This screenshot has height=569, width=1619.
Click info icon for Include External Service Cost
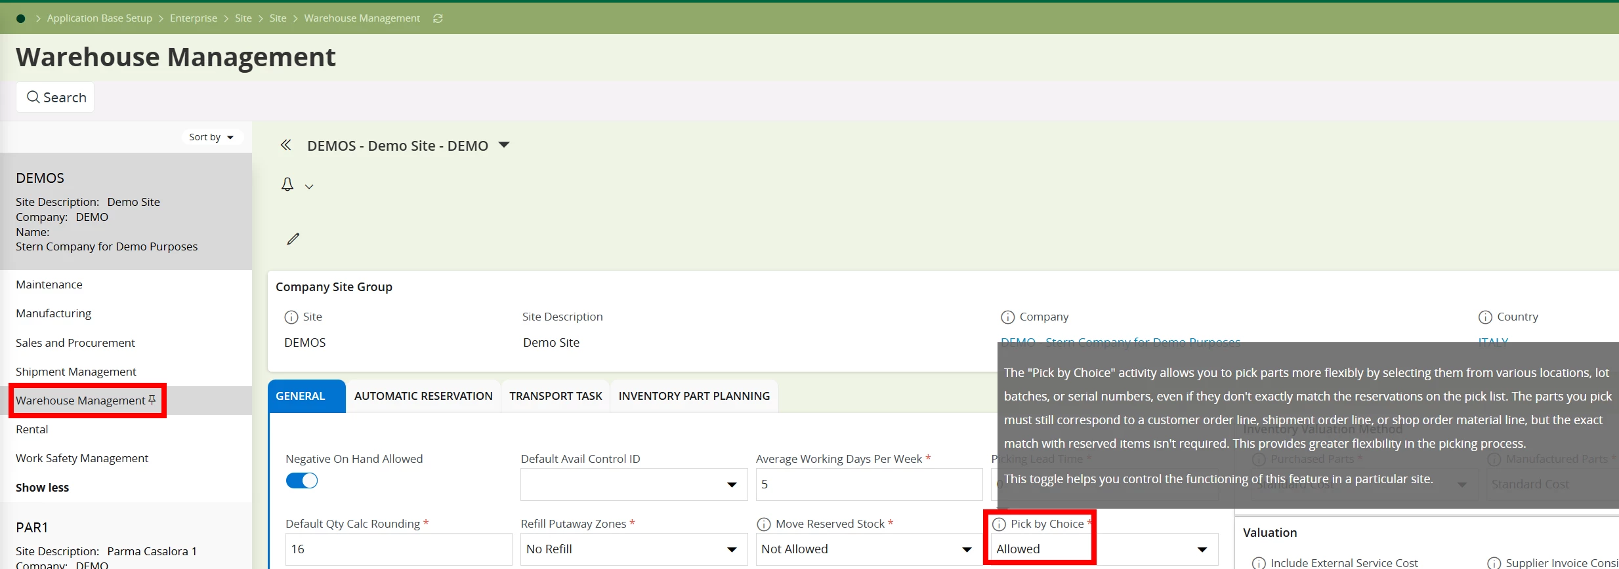pyautogui.click(x=1259, y=563)
